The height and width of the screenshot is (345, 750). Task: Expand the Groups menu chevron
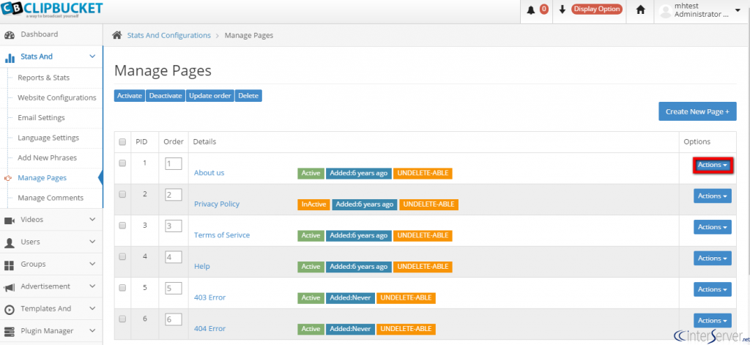(93, 264)
